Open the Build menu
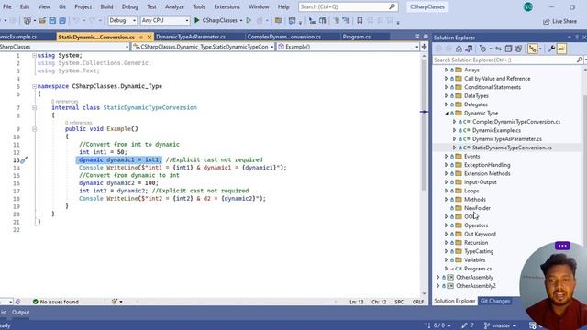The width and height of the screenshot is (587, 330). click(106, 6)
